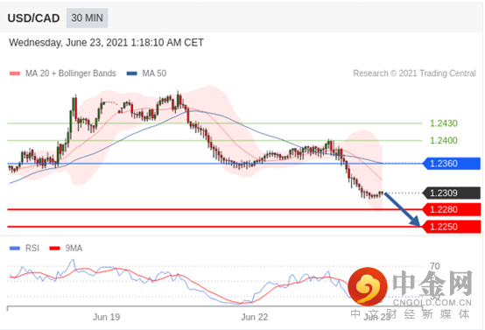Click the Jun 22 date axis label

(254, 317)
